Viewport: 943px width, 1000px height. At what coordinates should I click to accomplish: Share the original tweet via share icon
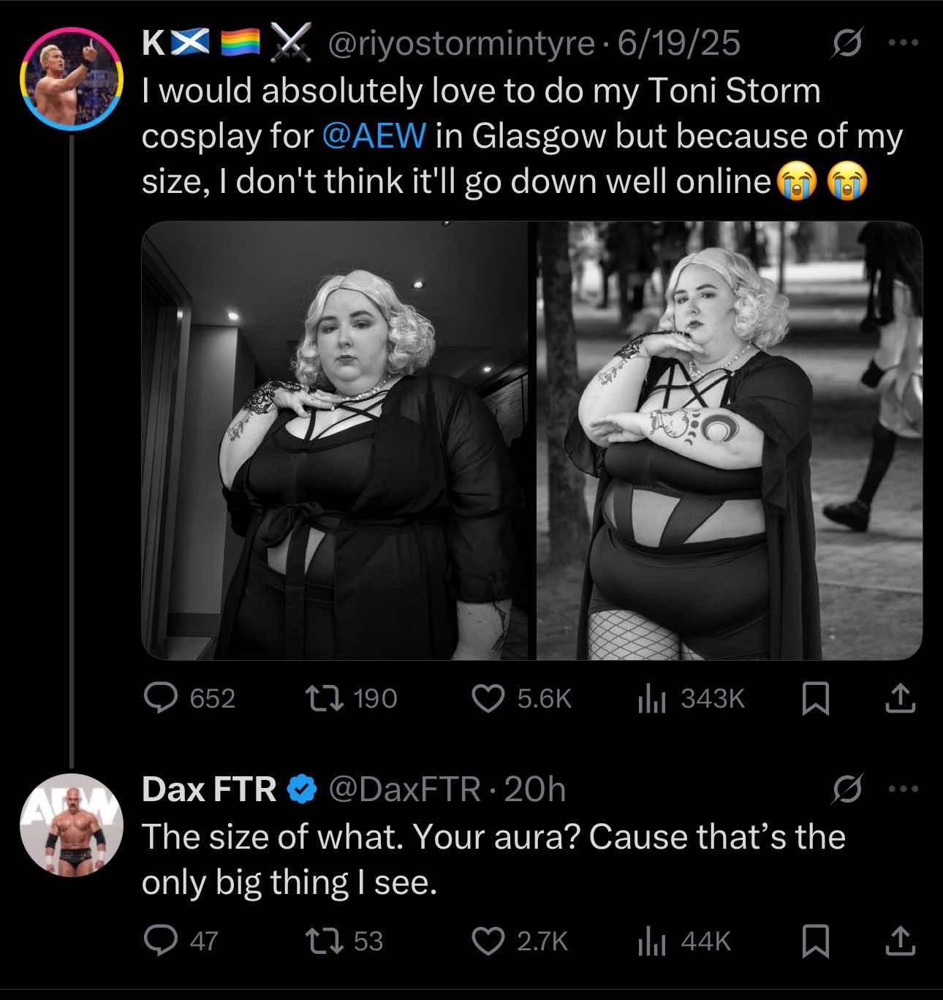pos(900,700)
